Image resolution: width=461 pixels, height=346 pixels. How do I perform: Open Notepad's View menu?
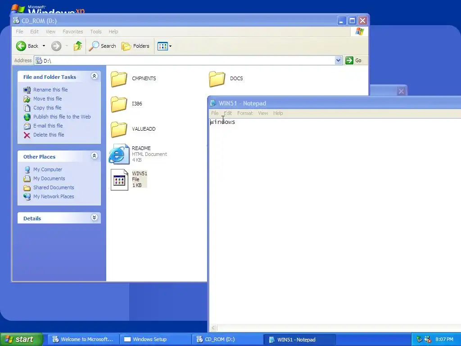coord(263,113)
